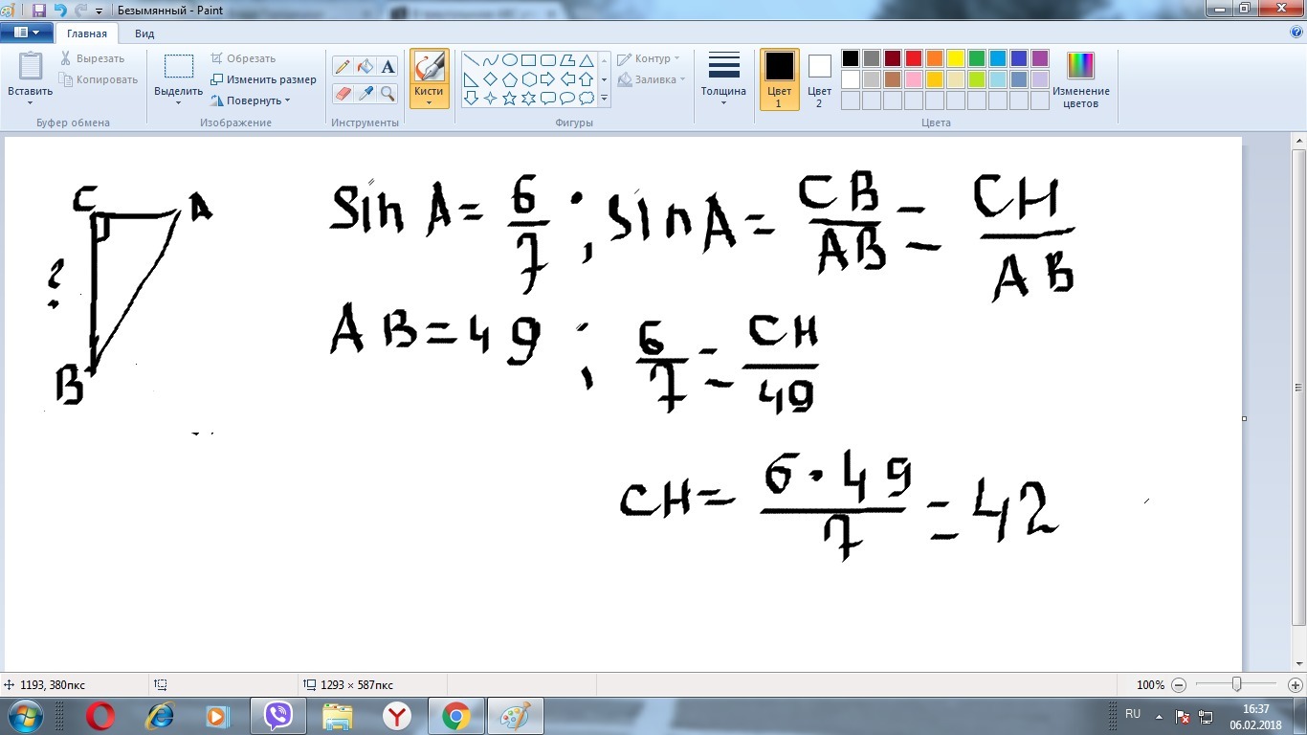
Task: Click the Изменить размер button
Action: (263, 79)
